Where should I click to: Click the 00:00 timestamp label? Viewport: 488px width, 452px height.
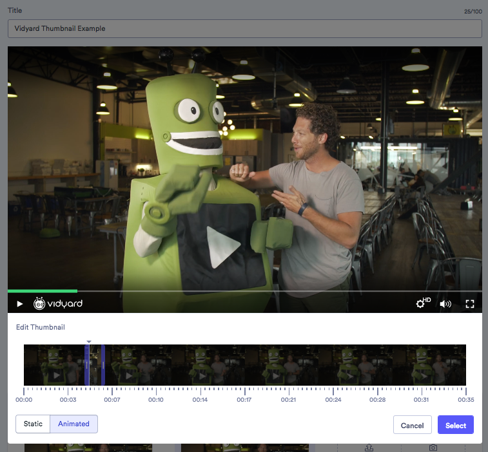24,399
